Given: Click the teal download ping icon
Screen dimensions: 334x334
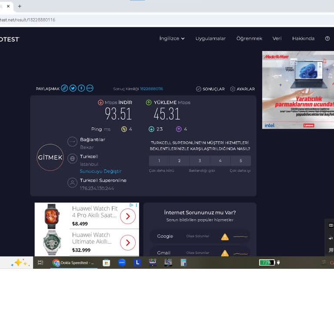Looking at the screenshot, I should (151, 129).
